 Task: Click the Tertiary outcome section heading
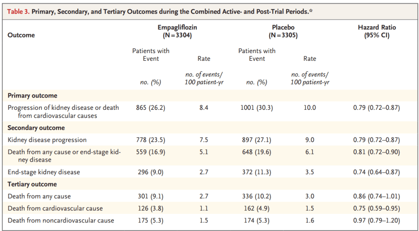point(34,184)
